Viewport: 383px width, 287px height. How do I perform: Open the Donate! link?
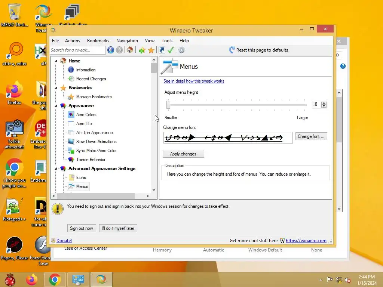(x=64, y=241)
